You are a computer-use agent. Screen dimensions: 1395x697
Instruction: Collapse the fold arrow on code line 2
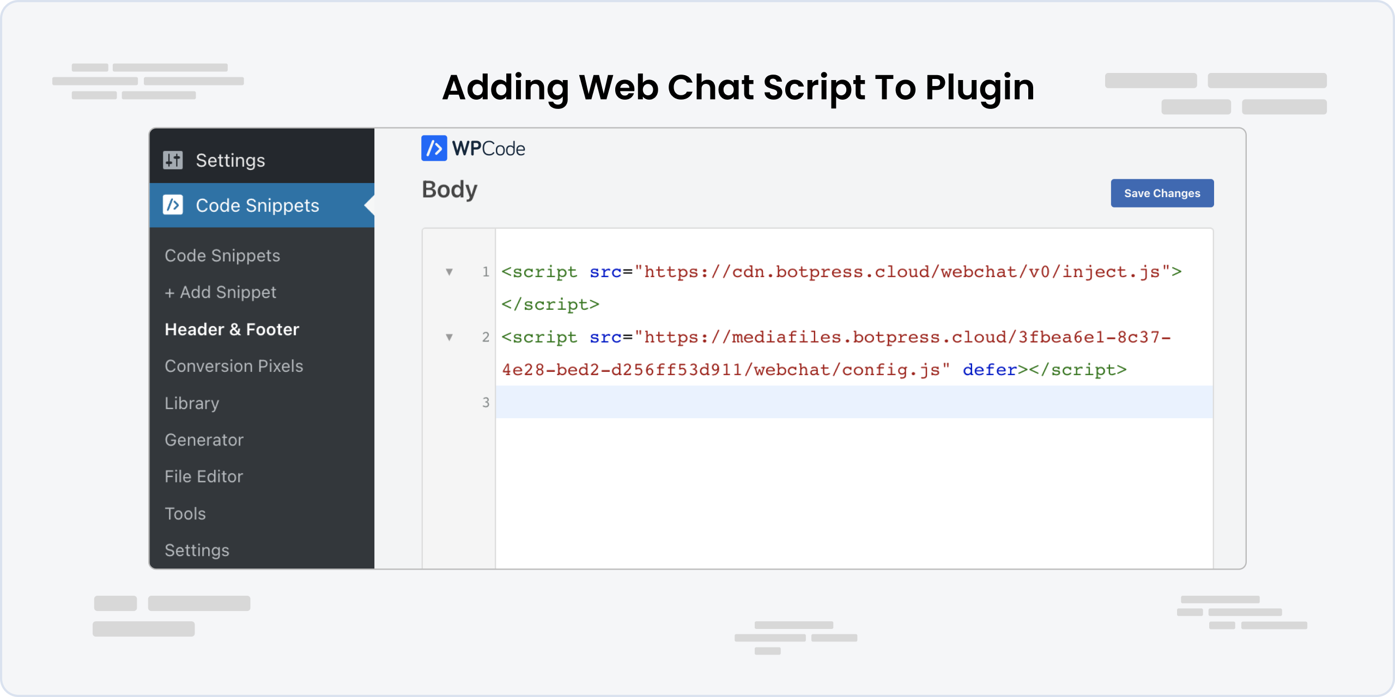pyautogui.click(x=449, y=337)
